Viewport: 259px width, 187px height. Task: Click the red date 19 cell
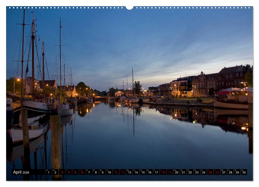pyautogui.click(x=170, y=172)
